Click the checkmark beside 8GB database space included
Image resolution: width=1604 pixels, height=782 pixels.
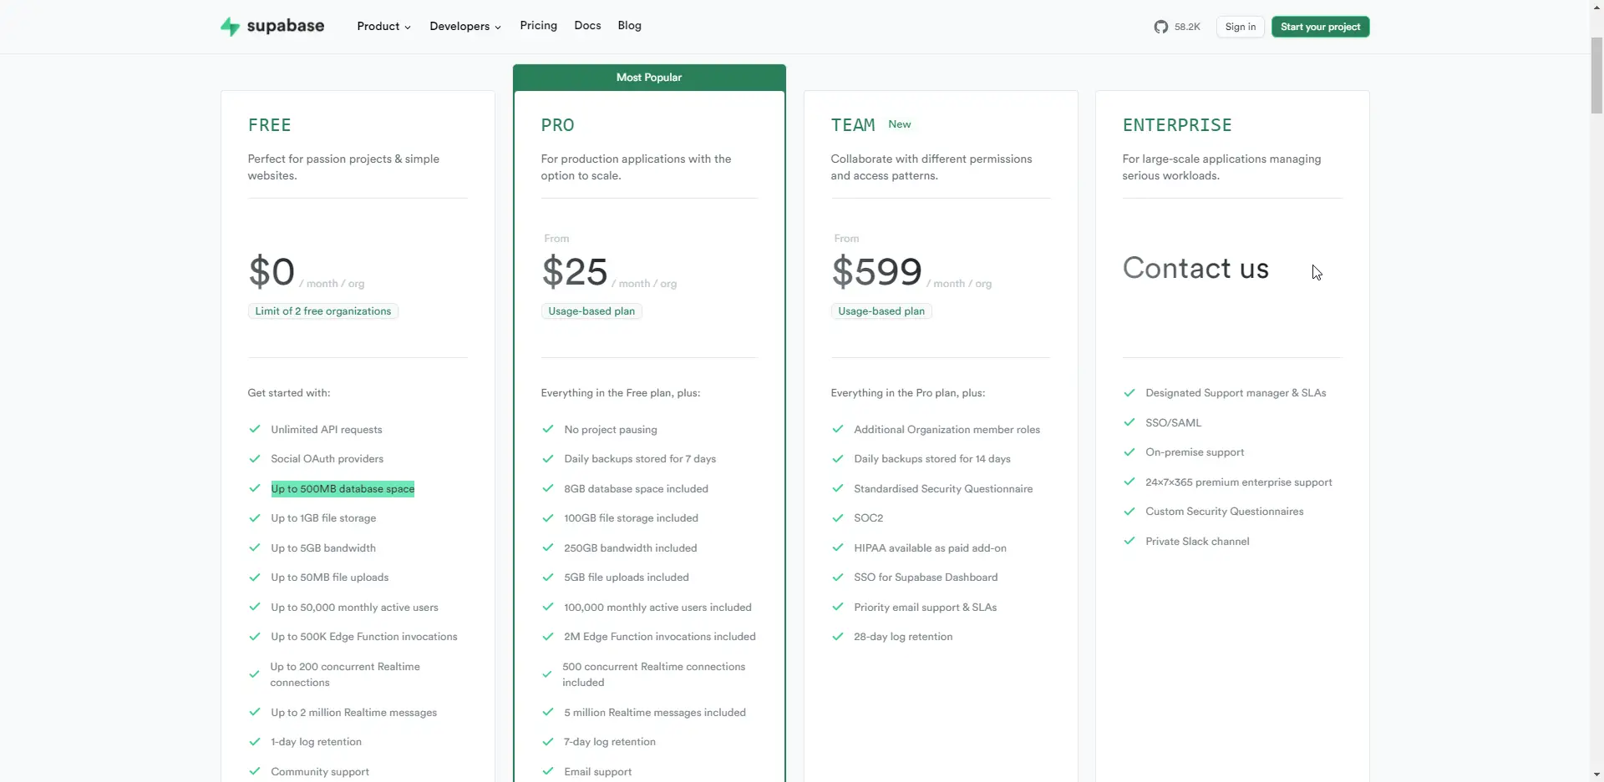(x=548, y=488)
